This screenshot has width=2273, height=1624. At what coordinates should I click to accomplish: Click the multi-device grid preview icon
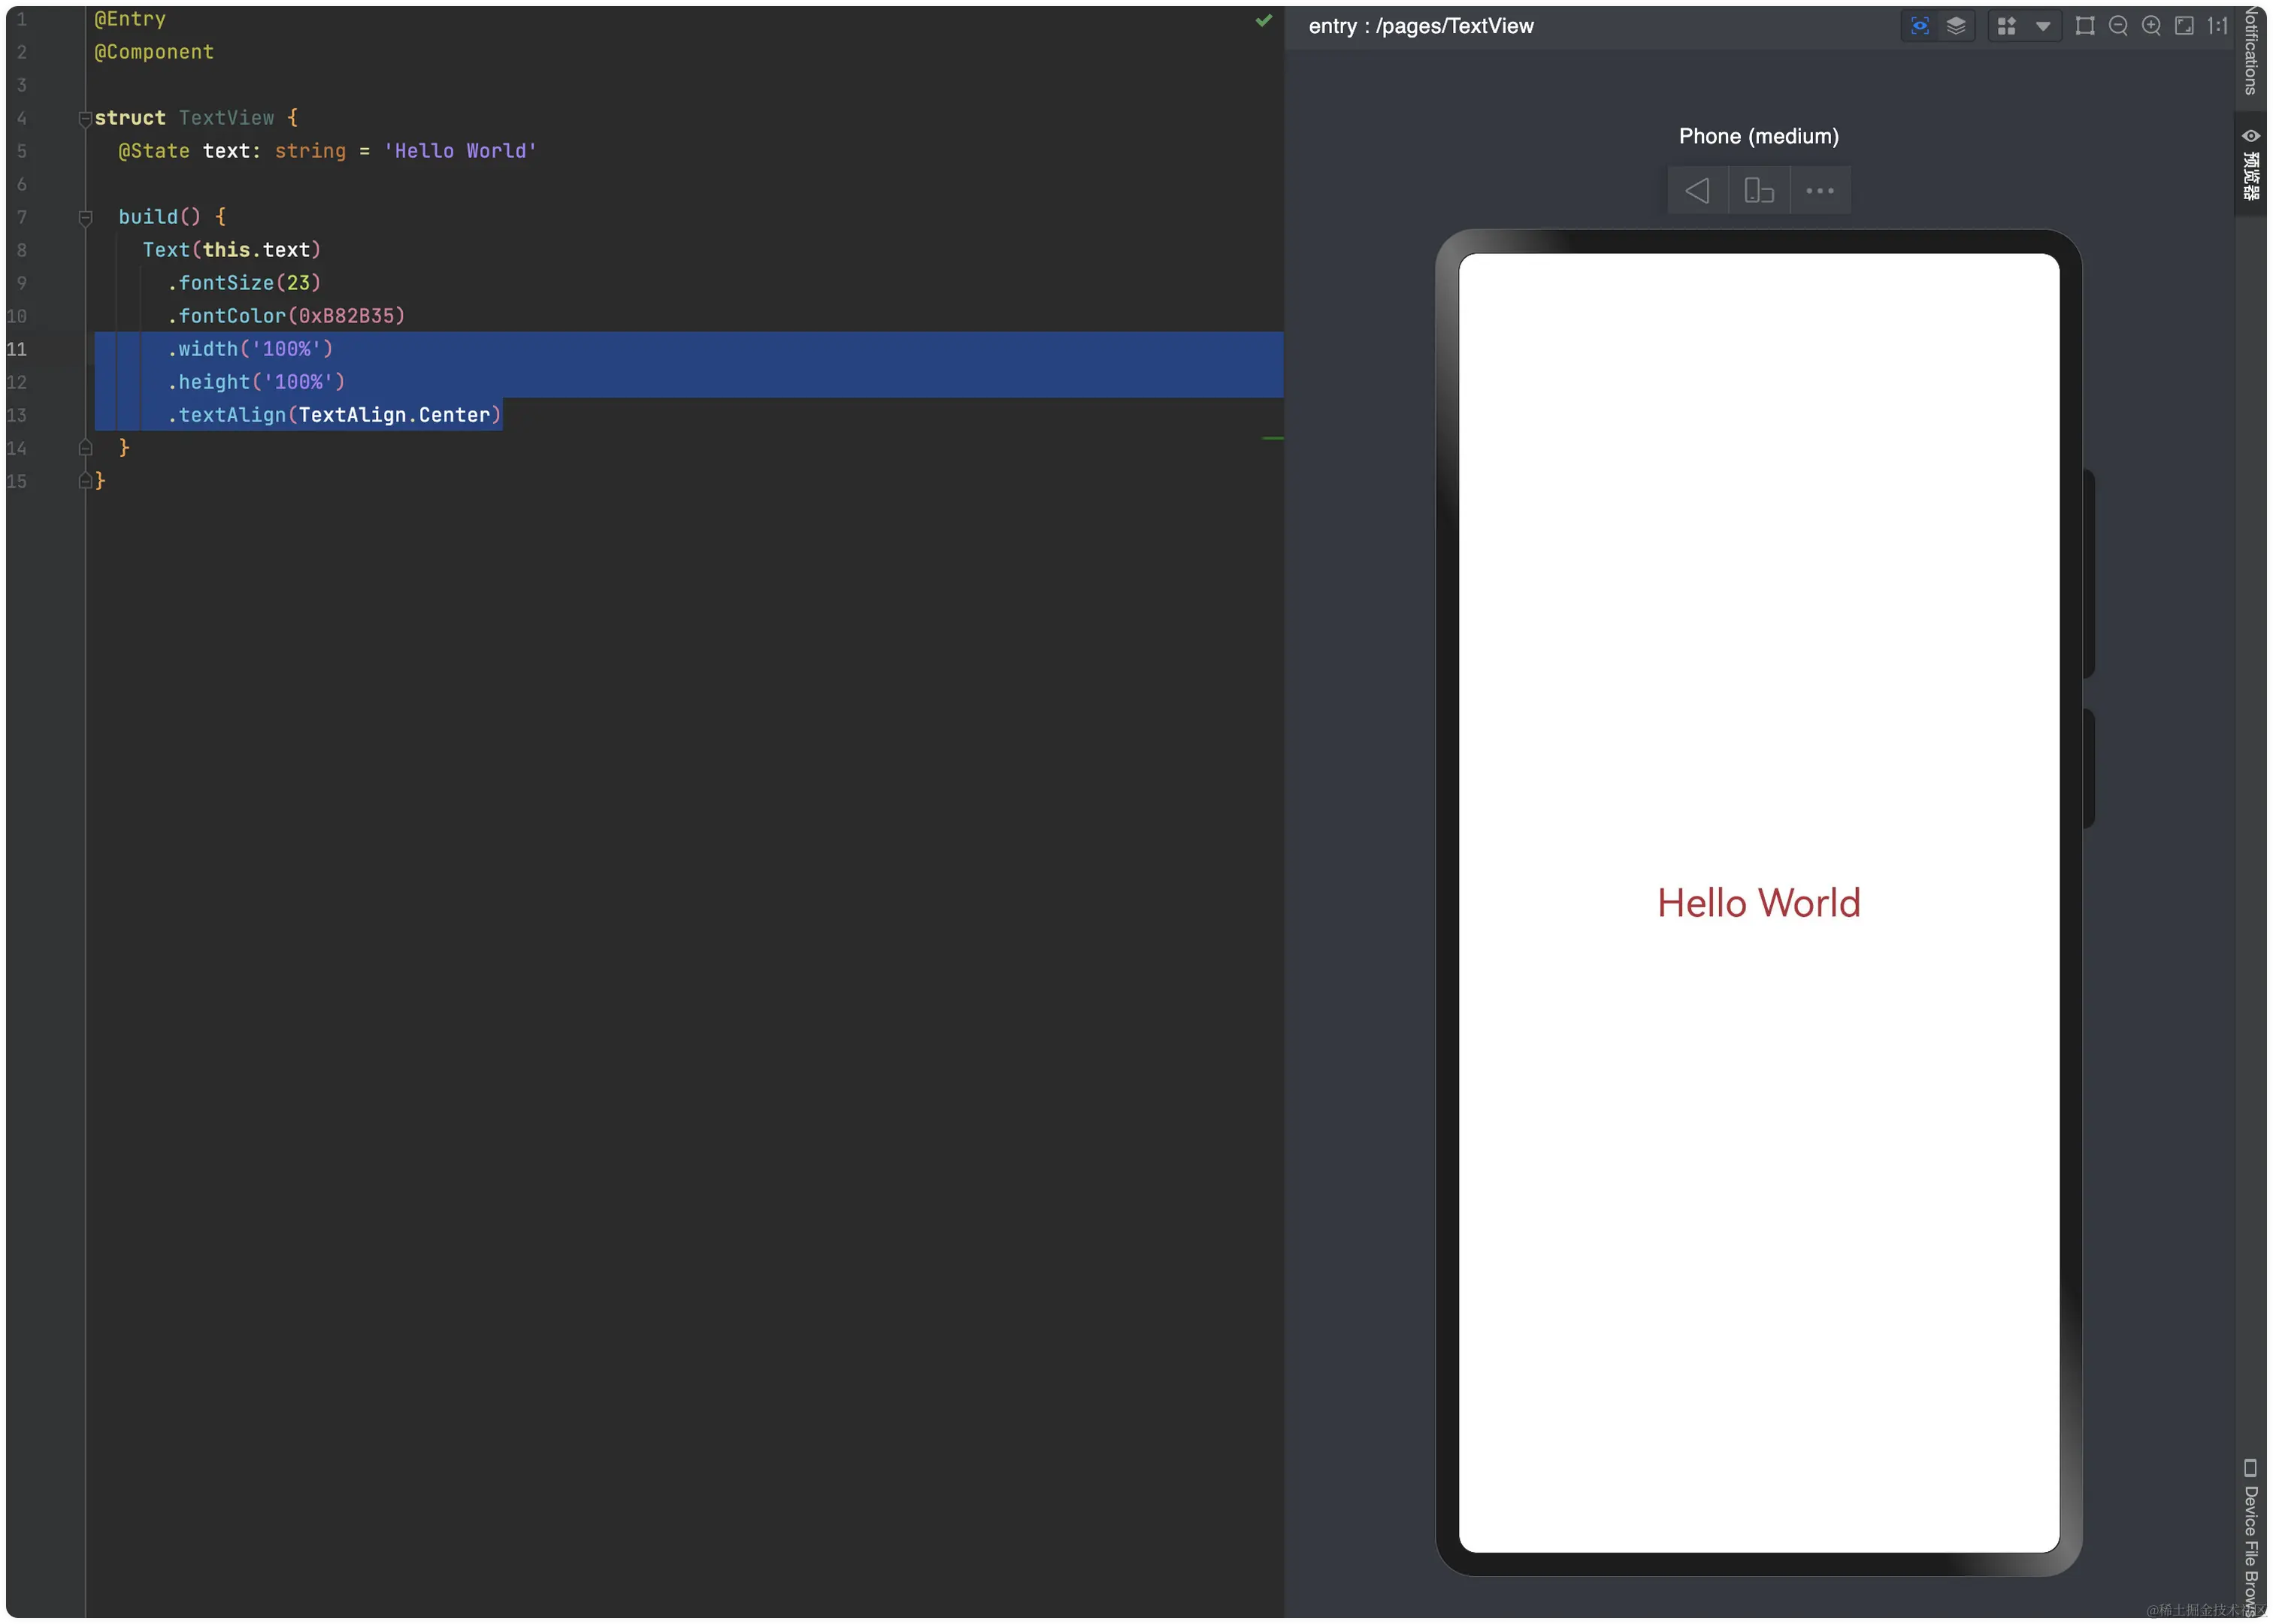[2006, 26]
